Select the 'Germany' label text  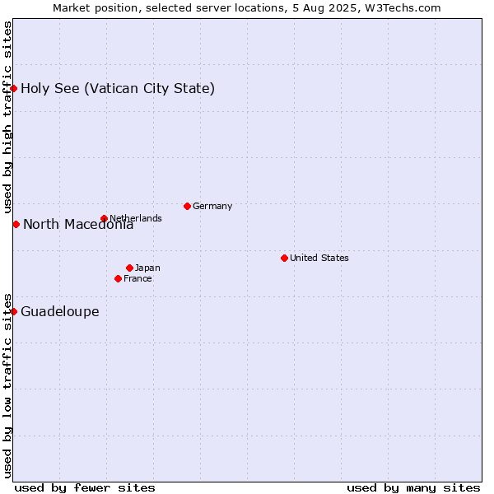212,207
